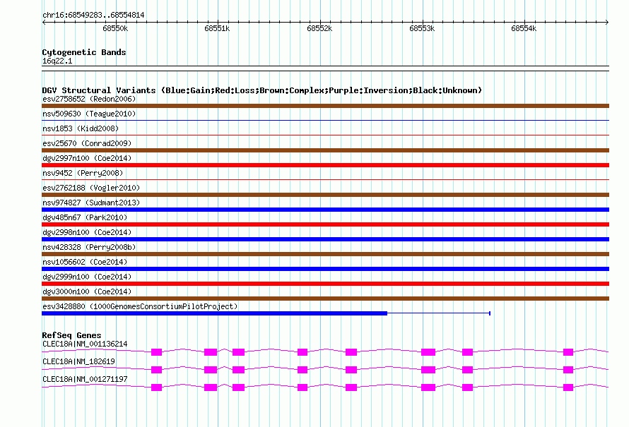The width and height of the screenshot is (629, 427).
Task: Click the 16q22.1 cytogenetic band label
Action: 57,61
